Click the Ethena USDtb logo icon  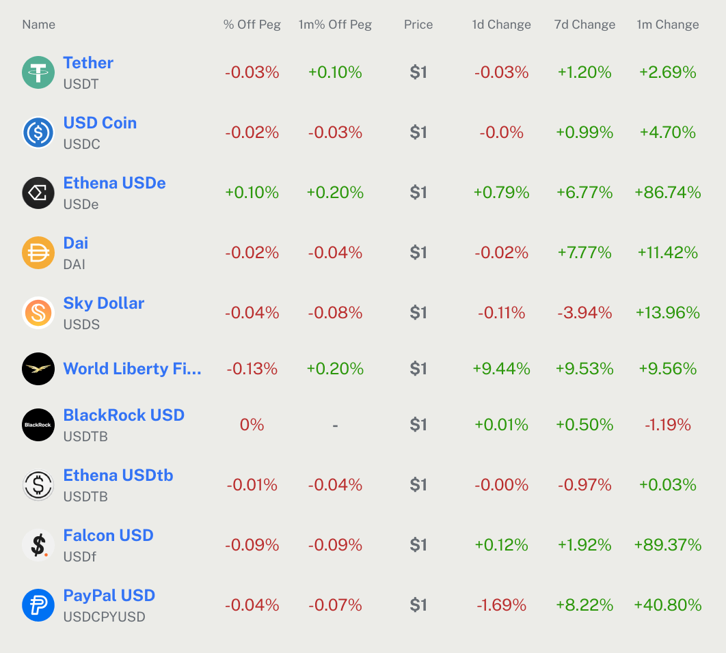point(38,485)
